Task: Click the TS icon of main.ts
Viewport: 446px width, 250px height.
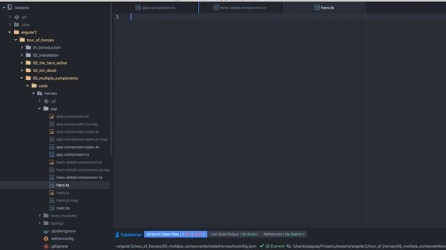Action: 52,208
